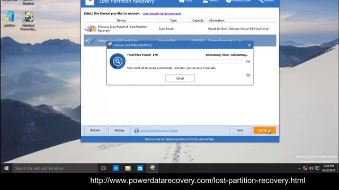Open the volume speaker icon in tray
This screenshot has height=190, width=339.
311,168
